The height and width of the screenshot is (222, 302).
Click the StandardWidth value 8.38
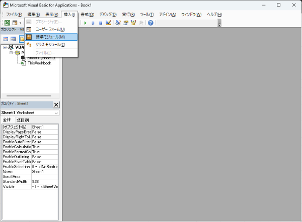click(45, 182)
